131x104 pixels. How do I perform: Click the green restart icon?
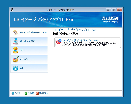26,93
